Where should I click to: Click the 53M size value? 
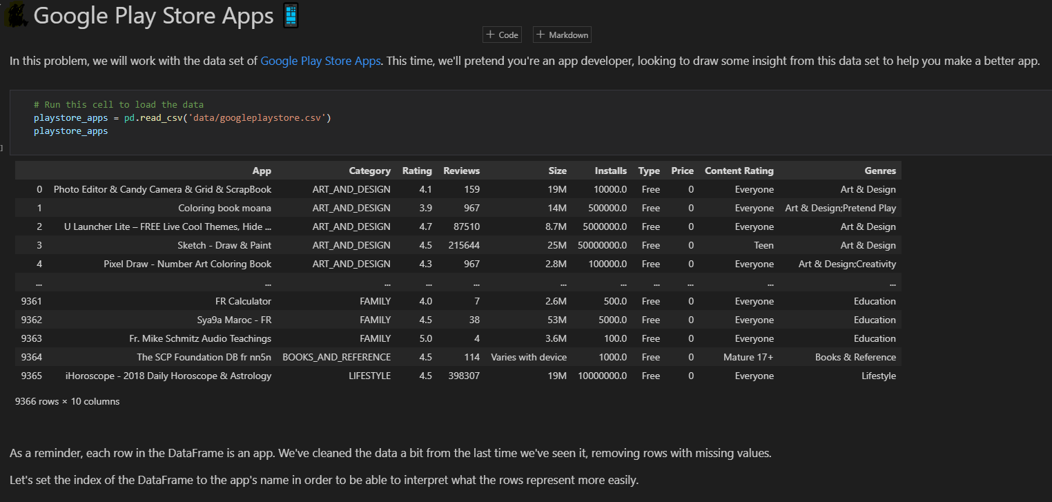click(x=558, y=320)
